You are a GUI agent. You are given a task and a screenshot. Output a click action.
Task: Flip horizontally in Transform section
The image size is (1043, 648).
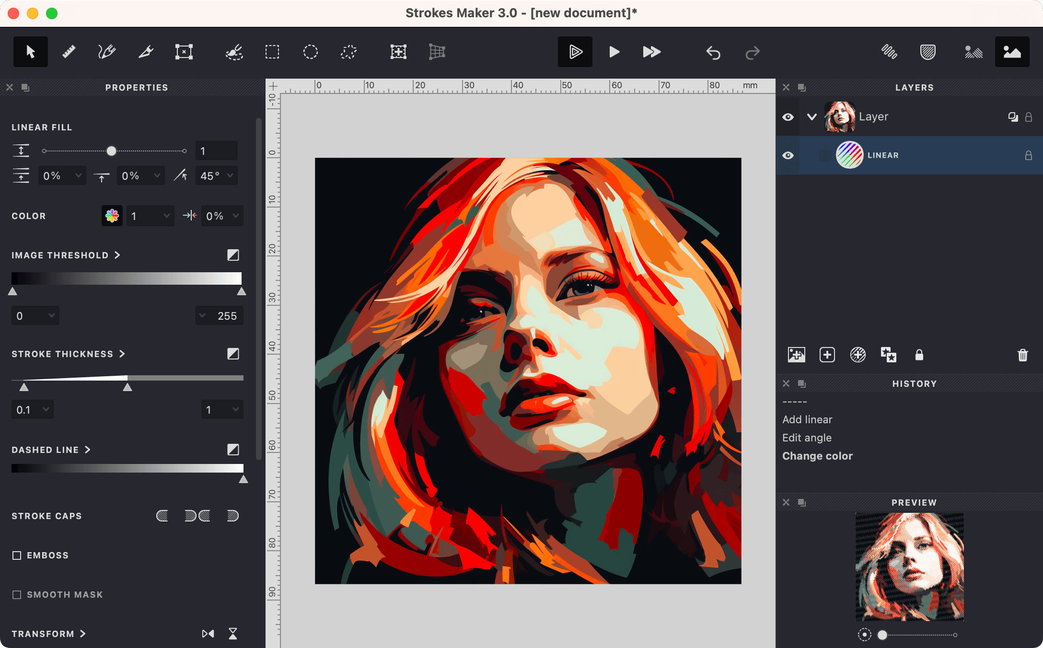208,634
